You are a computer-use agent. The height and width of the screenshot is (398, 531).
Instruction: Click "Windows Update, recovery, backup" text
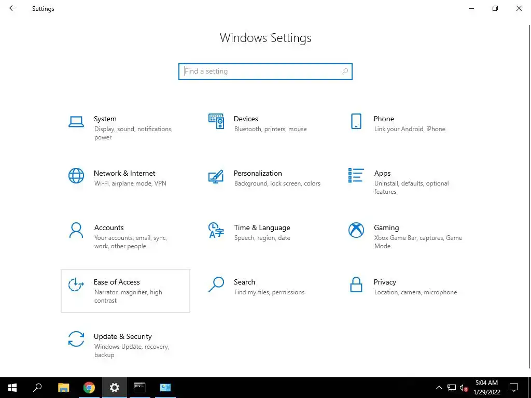coord(131,351)
